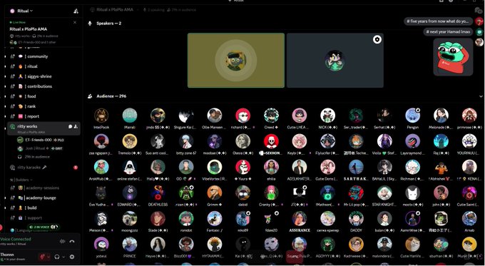
Task: Open the Ritual x PloPlo AMA event title
Action: tap(28, 29)
